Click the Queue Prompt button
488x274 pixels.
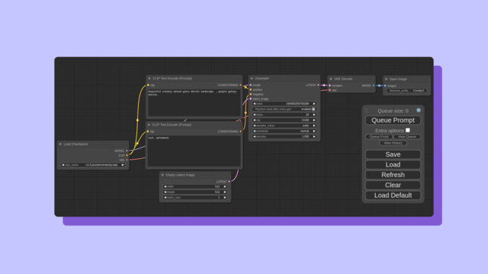[x=393, y=120]
